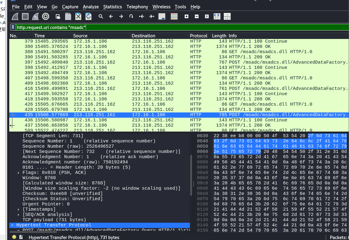Select packet 416 with length 761
This screenshot has height=240, width=349.
[x=179, y=89]
